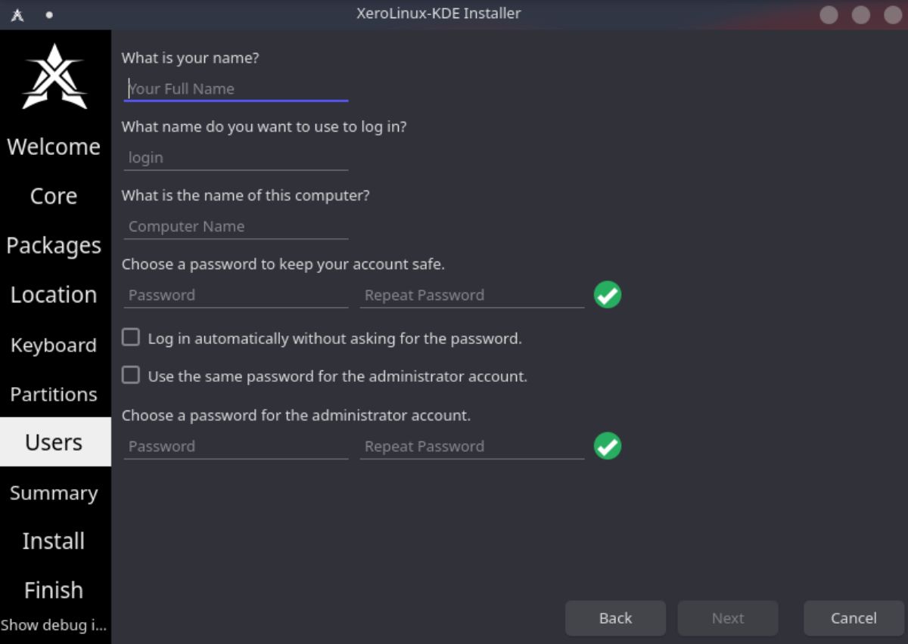This screenshot has width=908, height=644.
Task: Click the login name input field
Action: tap(236, 157)
